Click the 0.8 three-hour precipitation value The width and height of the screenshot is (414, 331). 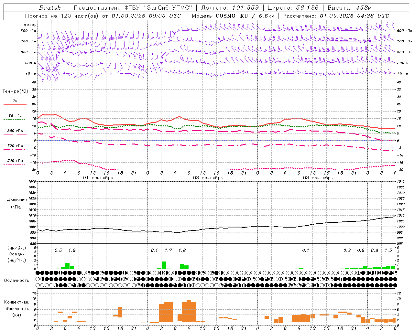coord(375,251)
